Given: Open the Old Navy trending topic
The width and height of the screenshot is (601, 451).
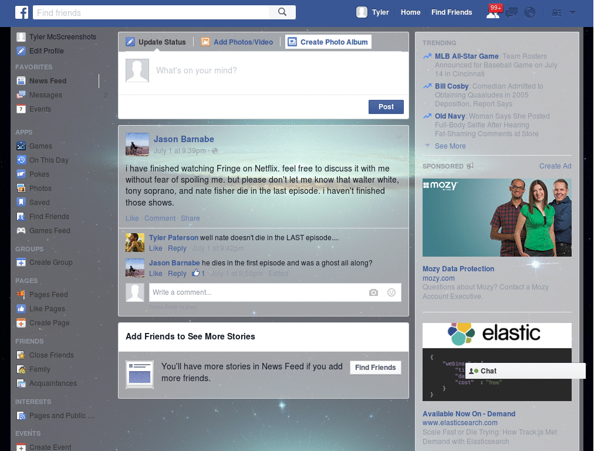Looking at the screenshot, I should coord(450,116).
